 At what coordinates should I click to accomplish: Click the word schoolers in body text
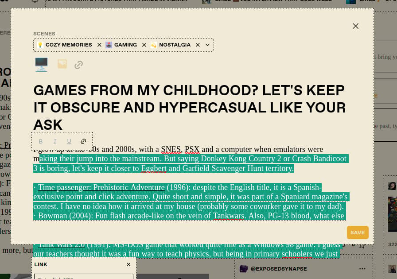tap(297, 254)
